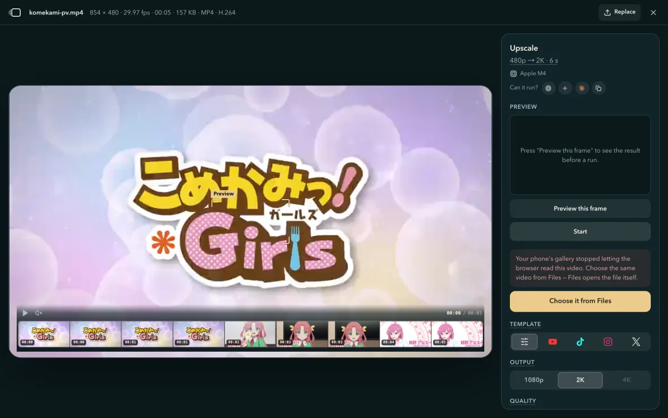This screenshot has width=668, height=418.
Task: Copy the Can it run prompt
Action: pyautogui.click(x=598, y=88)
